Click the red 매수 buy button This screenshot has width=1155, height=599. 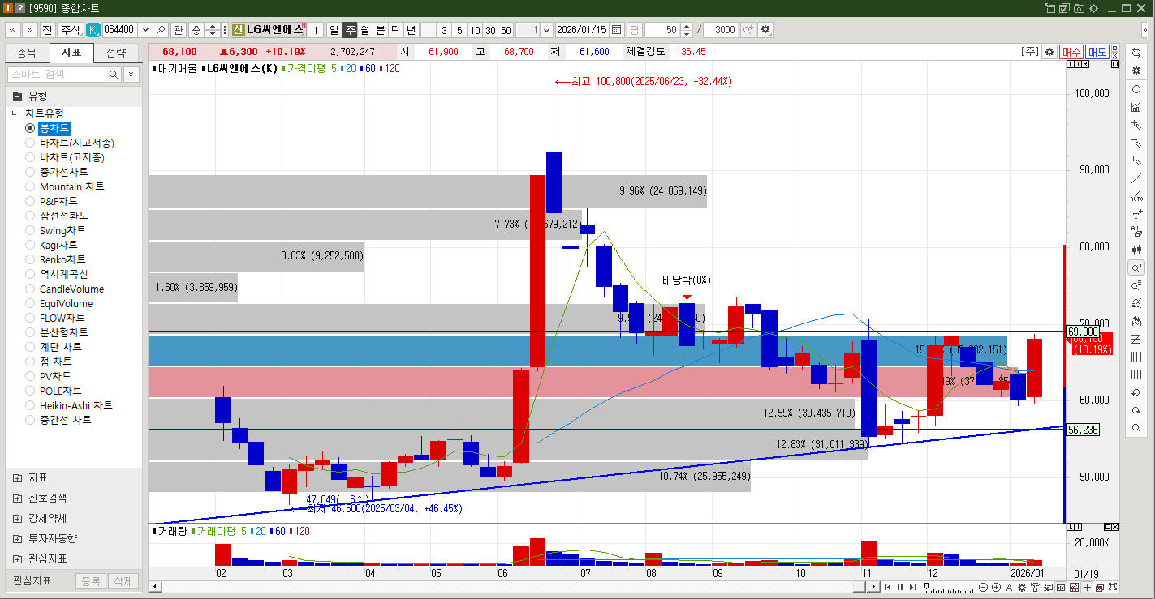(x=1071, y=52)
